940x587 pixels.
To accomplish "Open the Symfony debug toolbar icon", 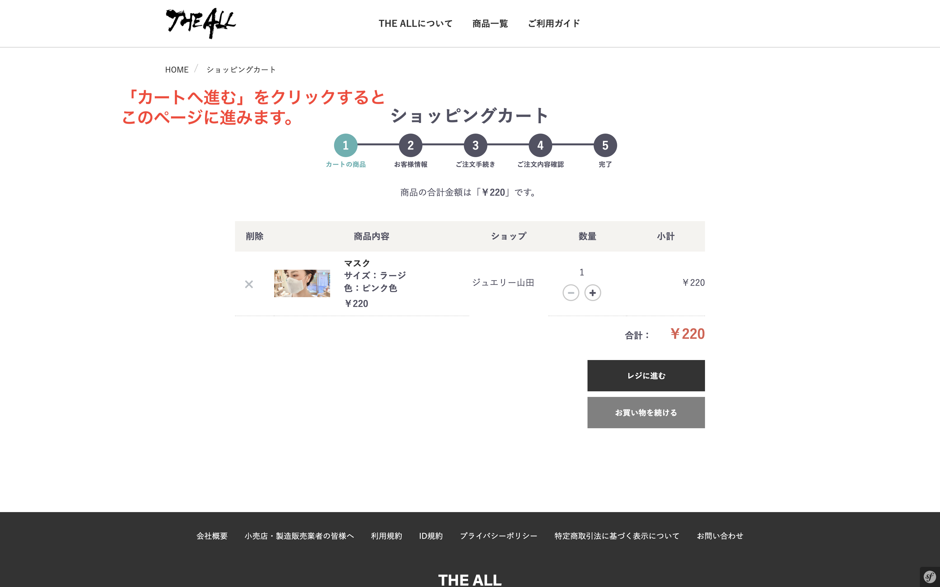I will [930, 577].
